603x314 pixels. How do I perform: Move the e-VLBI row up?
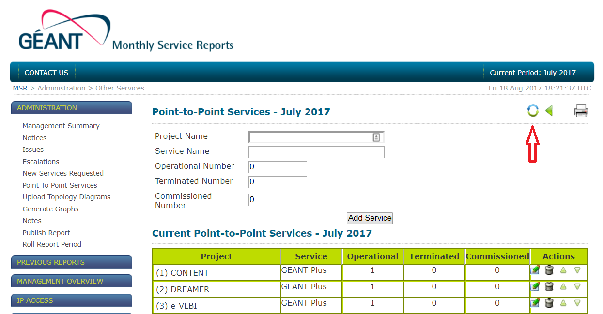click(563, 303)
